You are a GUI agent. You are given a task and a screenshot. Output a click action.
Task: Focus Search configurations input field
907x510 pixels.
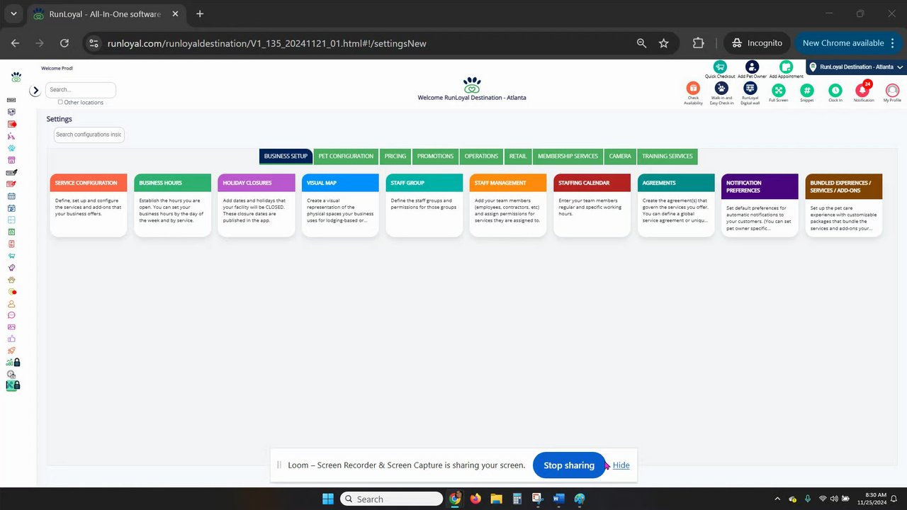(89, 135)
